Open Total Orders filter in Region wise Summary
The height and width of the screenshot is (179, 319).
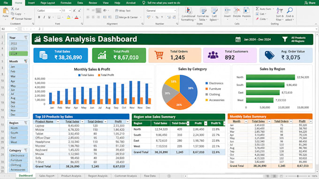pos(188,123)
